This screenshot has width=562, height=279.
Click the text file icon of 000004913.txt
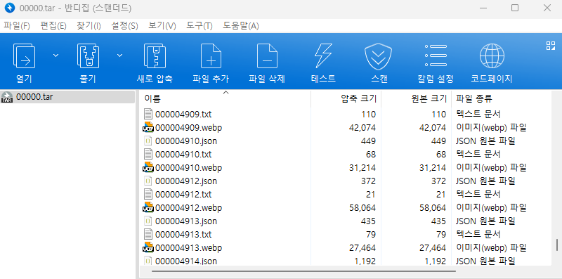pos(148,234)
